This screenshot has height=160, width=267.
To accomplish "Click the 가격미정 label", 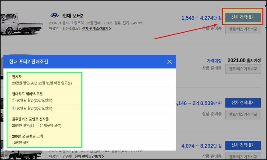I will coord(214,61).
